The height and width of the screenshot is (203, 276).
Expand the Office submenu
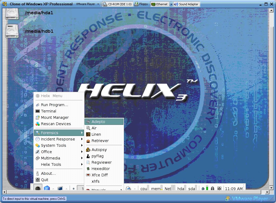[x=59, y=152]
